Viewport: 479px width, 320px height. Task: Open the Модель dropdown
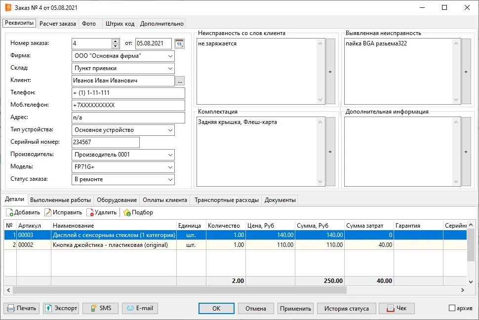(170, 167)
